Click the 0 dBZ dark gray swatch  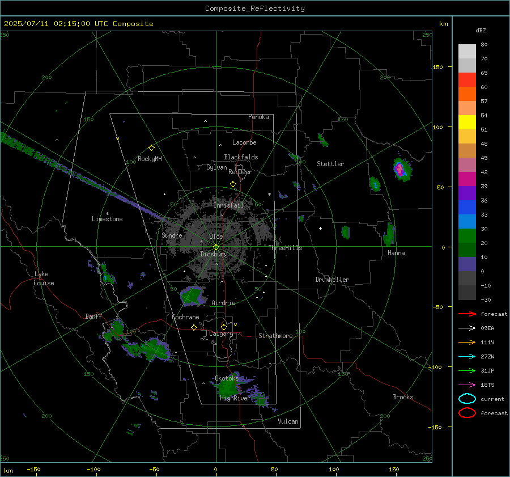[x=467, y=278]
